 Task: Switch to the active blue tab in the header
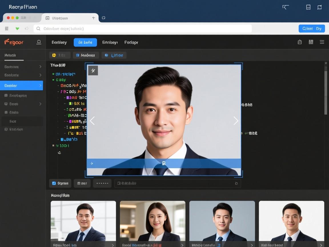click(85, 42)
